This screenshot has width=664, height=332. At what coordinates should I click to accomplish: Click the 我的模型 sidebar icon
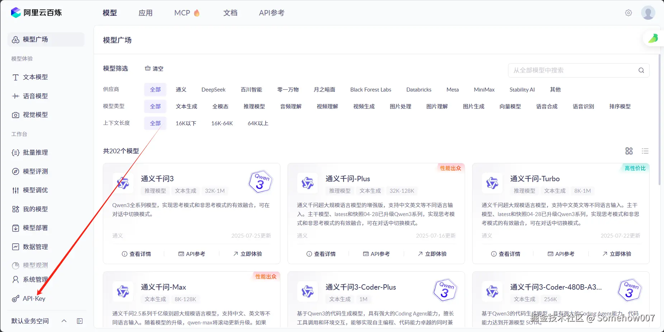pyautogui.click(x=15, y=209)
